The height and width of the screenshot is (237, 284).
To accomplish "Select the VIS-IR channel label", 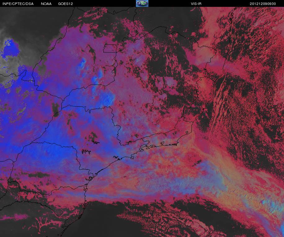I will 196,4.
